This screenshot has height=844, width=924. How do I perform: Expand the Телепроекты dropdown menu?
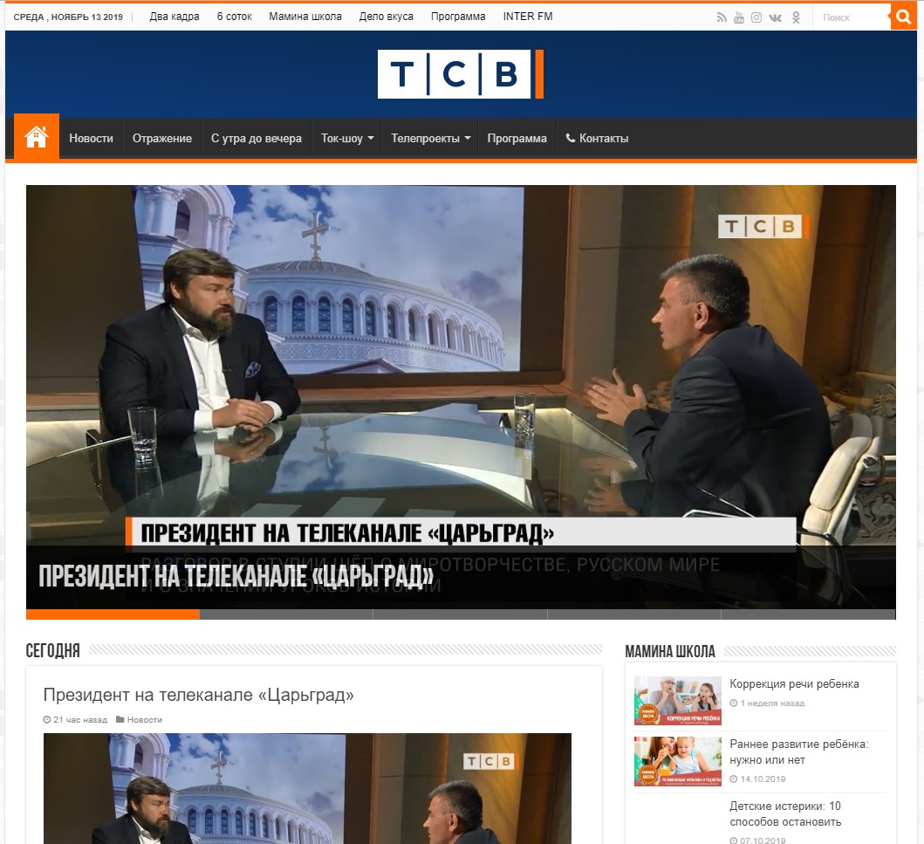(x=431, y=139)
